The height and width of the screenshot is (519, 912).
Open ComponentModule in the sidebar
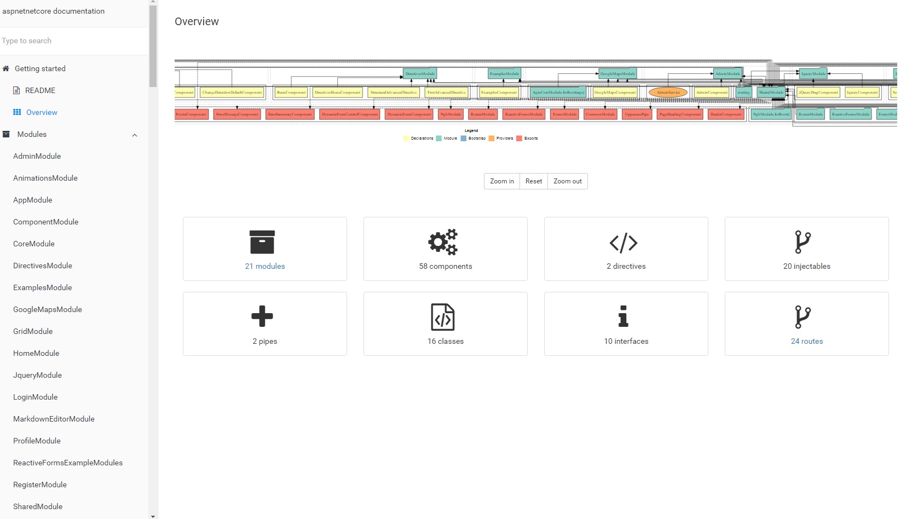click(x=45, y=222)
